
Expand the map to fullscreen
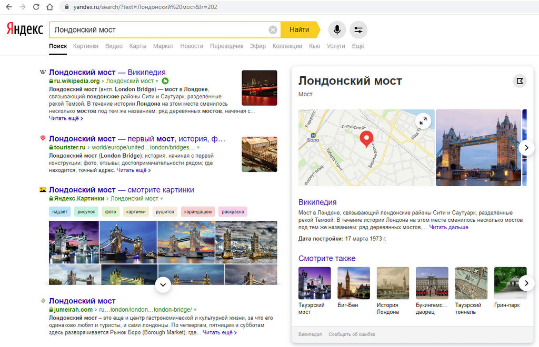(x=422, y=121)
